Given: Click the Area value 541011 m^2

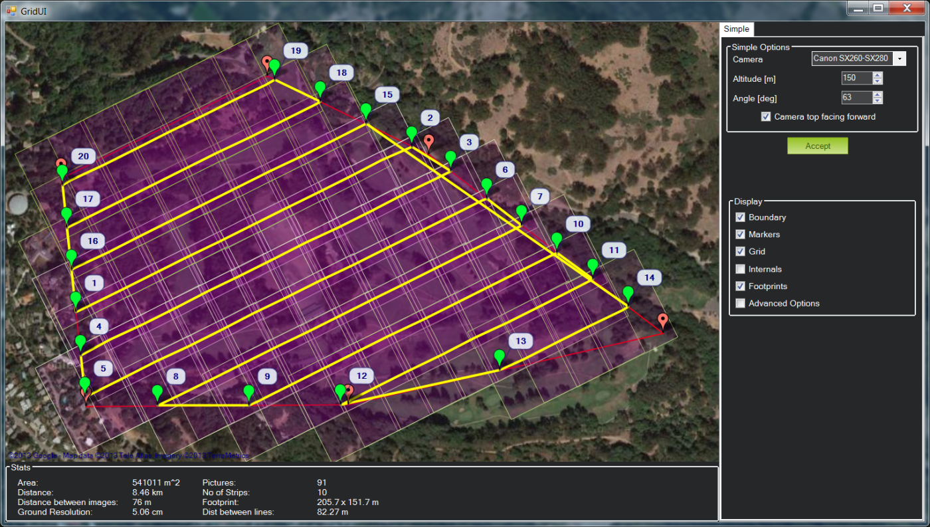Looking at the screenshot, I should pyautogui.click(x=157, y=482).
